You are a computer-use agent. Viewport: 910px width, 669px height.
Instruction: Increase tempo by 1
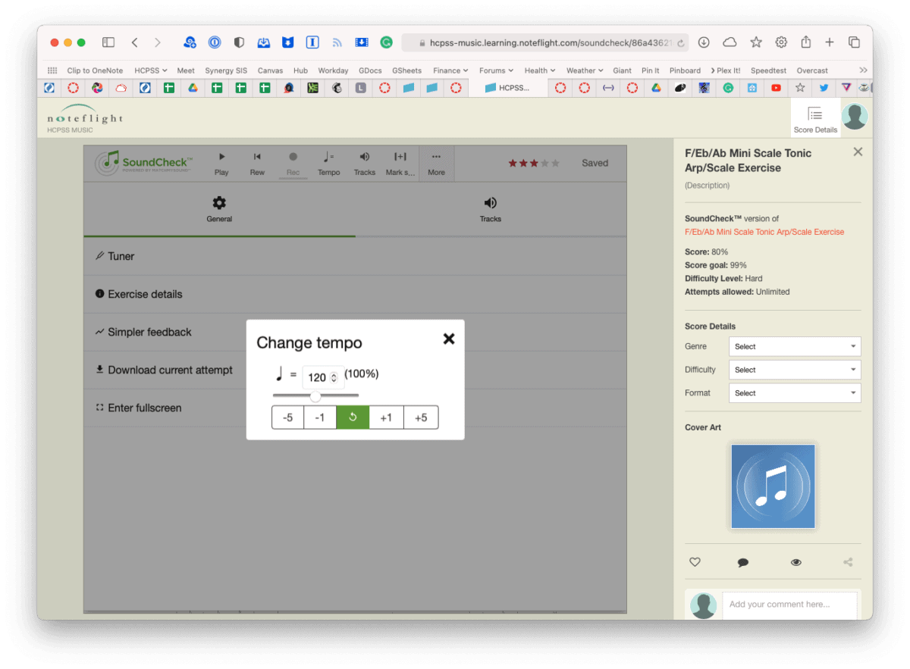tap(386, 417)
